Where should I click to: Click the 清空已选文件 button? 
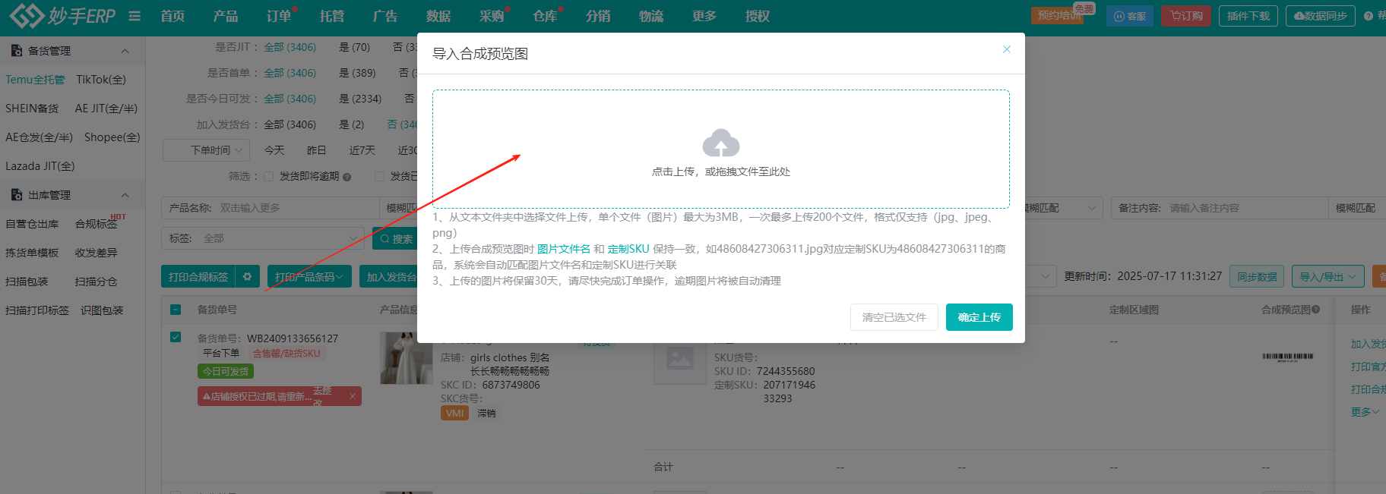click(894, 317)
